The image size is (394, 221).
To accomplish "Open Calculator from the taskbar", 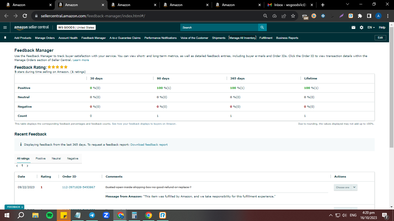I will tap(134, 215).
